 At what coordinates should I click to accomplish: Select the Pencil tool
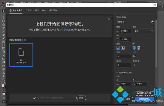pyautogui.click(x=4, y=38)
